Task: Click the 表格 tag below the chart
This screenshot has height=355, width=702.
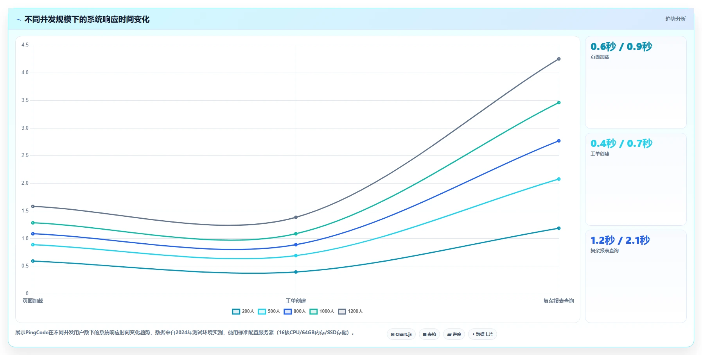Action: 429,334
